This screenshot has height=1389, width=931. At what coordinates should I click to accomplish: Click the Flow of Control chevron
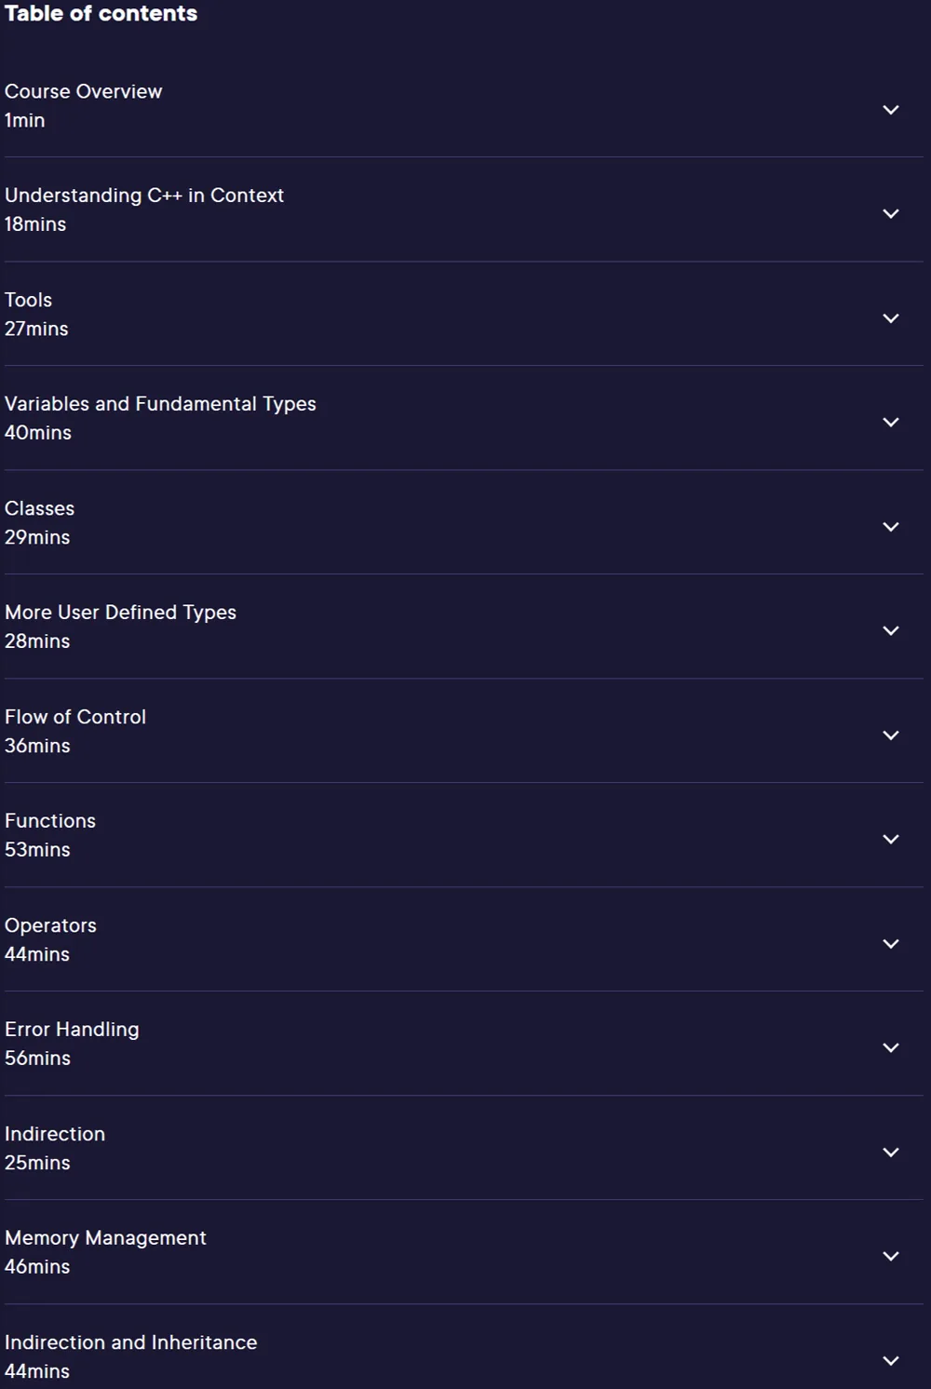coord(891,735)
